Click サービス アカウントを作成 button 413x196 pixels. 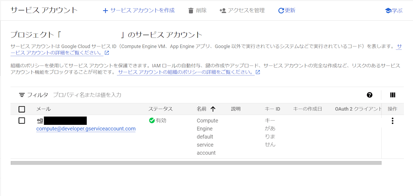(x=139, y=10)
